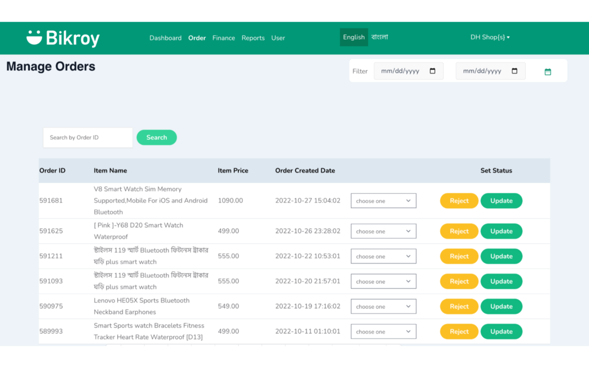
Task: Focus the Search by Order ID field
Action: click(x=88, y=137)
